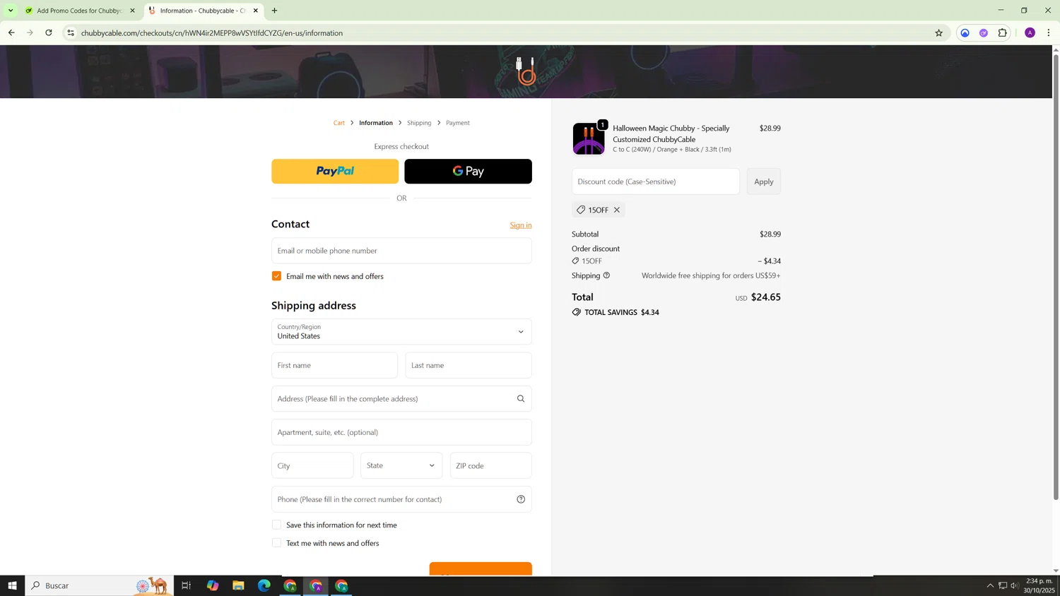Click the City field
Screen dimensions: 1060x596
[x=312, y=466]
